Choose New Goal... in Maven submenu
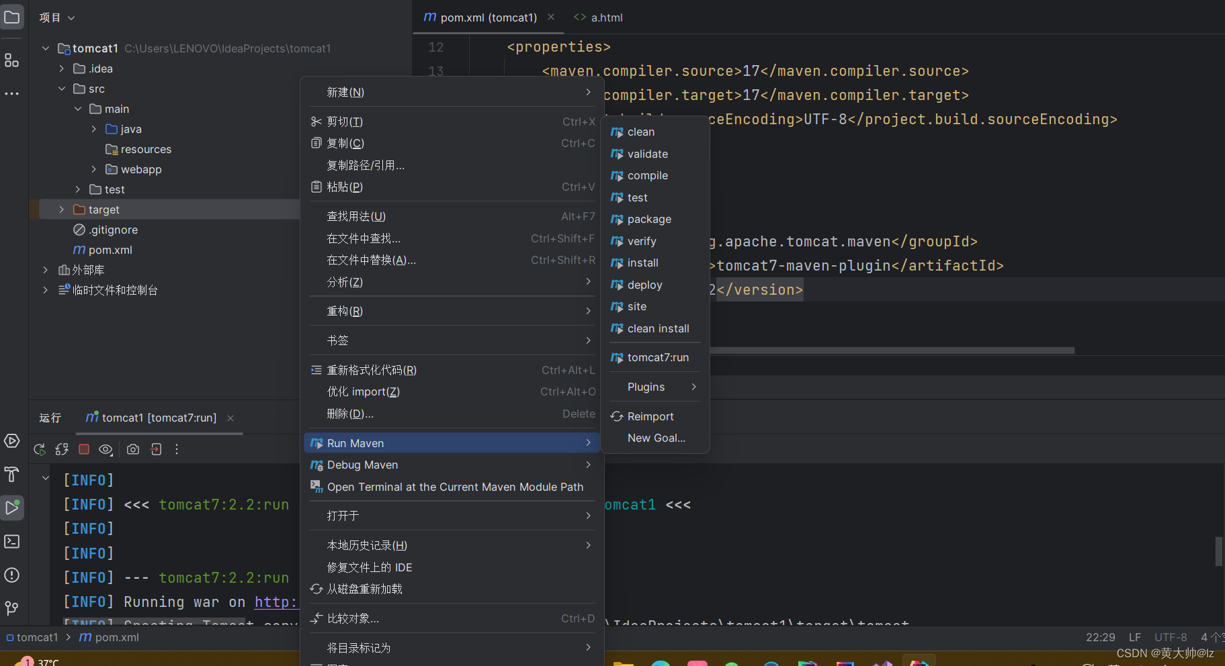 (x=655, y=438)
